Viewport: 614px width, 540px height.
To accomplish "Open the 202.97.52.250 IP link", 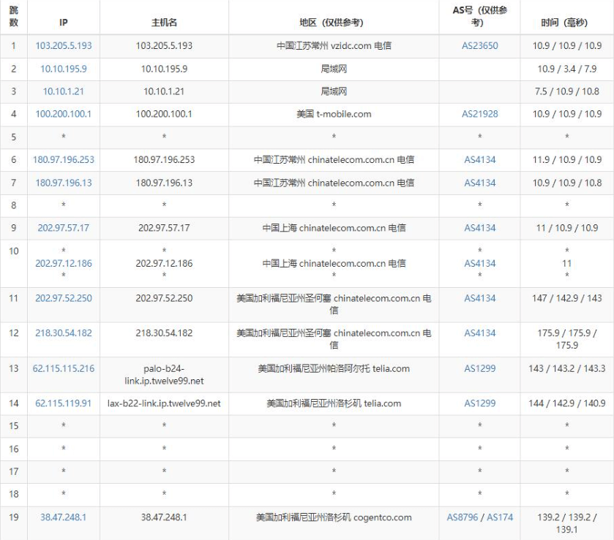I will point(64,298).
